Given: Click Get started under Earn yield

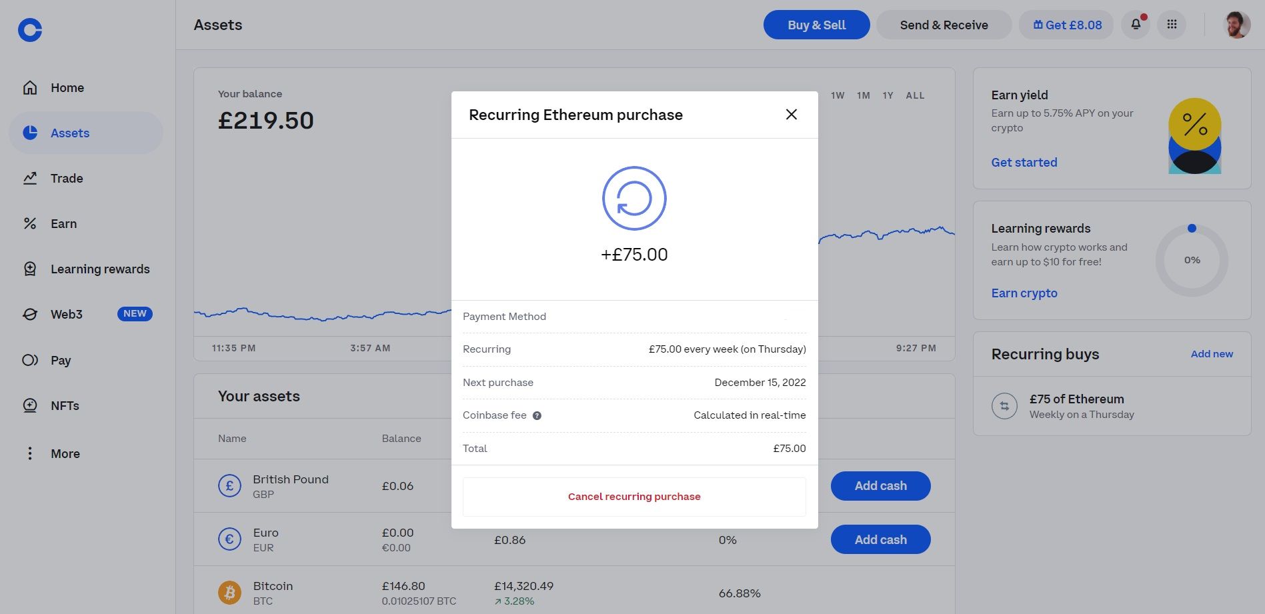Looking at the screenshot, I should (1024, 162).
